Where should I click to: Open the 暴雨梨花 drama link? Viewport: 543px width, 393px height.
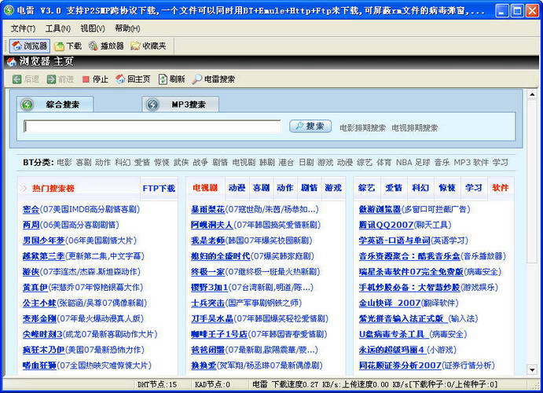coord(207,210)
